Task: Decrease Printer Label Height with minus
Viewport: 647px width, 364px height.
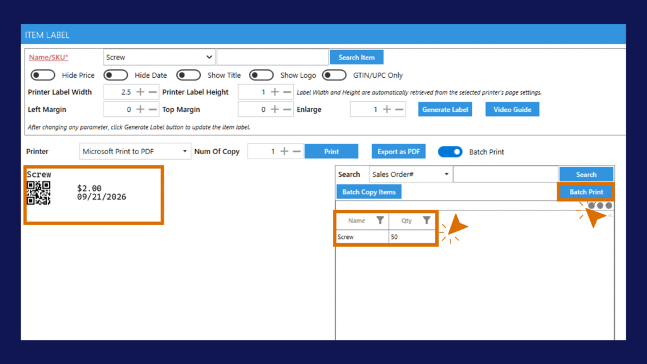Action: tap(287, 92)
